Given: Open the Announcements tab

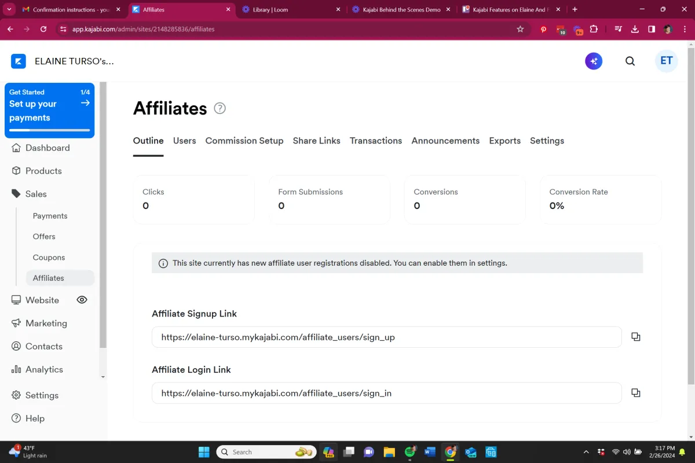Looking at the screenshot, I should pyautogui.click(x=445, y=141).
